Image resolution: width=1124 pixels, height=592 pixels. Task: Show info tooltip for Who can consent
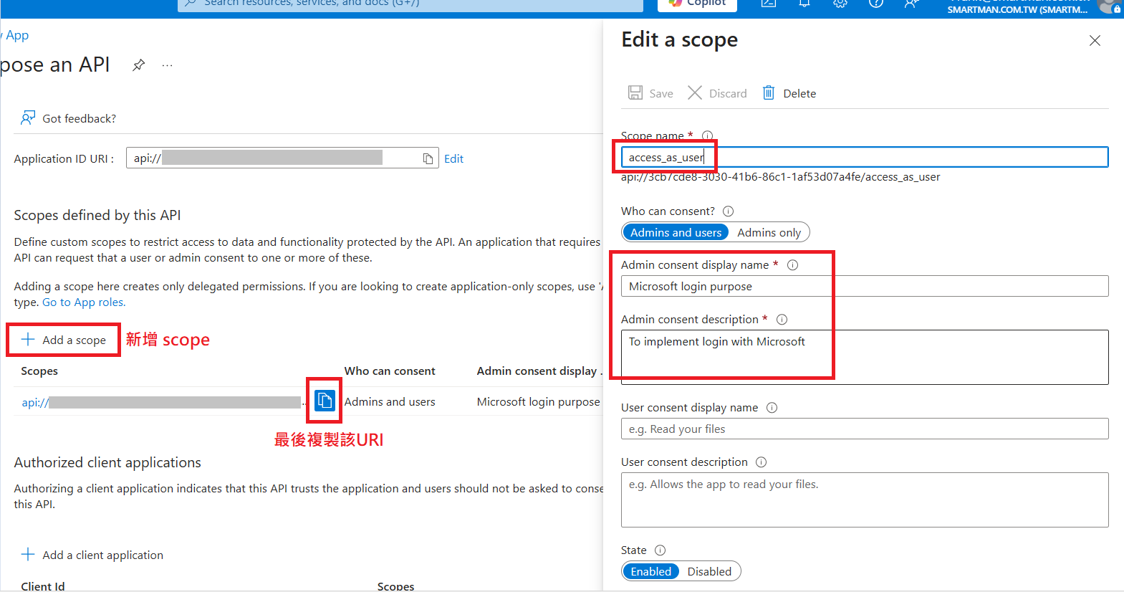pos(728,211)
